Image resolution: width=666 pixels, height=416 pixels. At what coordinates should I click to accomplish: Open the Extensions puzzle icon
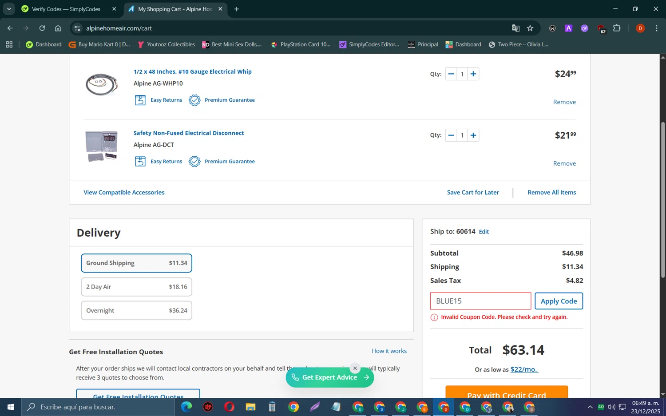click(617, 28)
